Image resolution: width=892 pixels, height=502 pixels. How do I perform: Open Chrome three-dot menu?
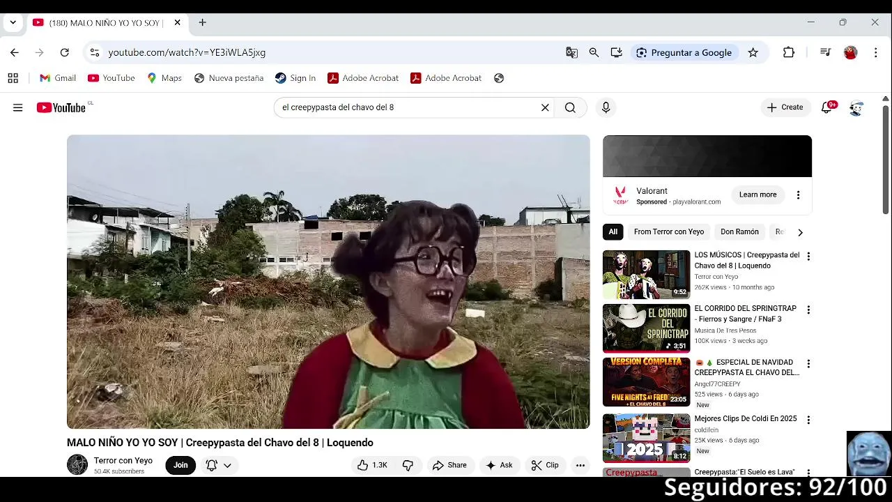pos(876,52)
